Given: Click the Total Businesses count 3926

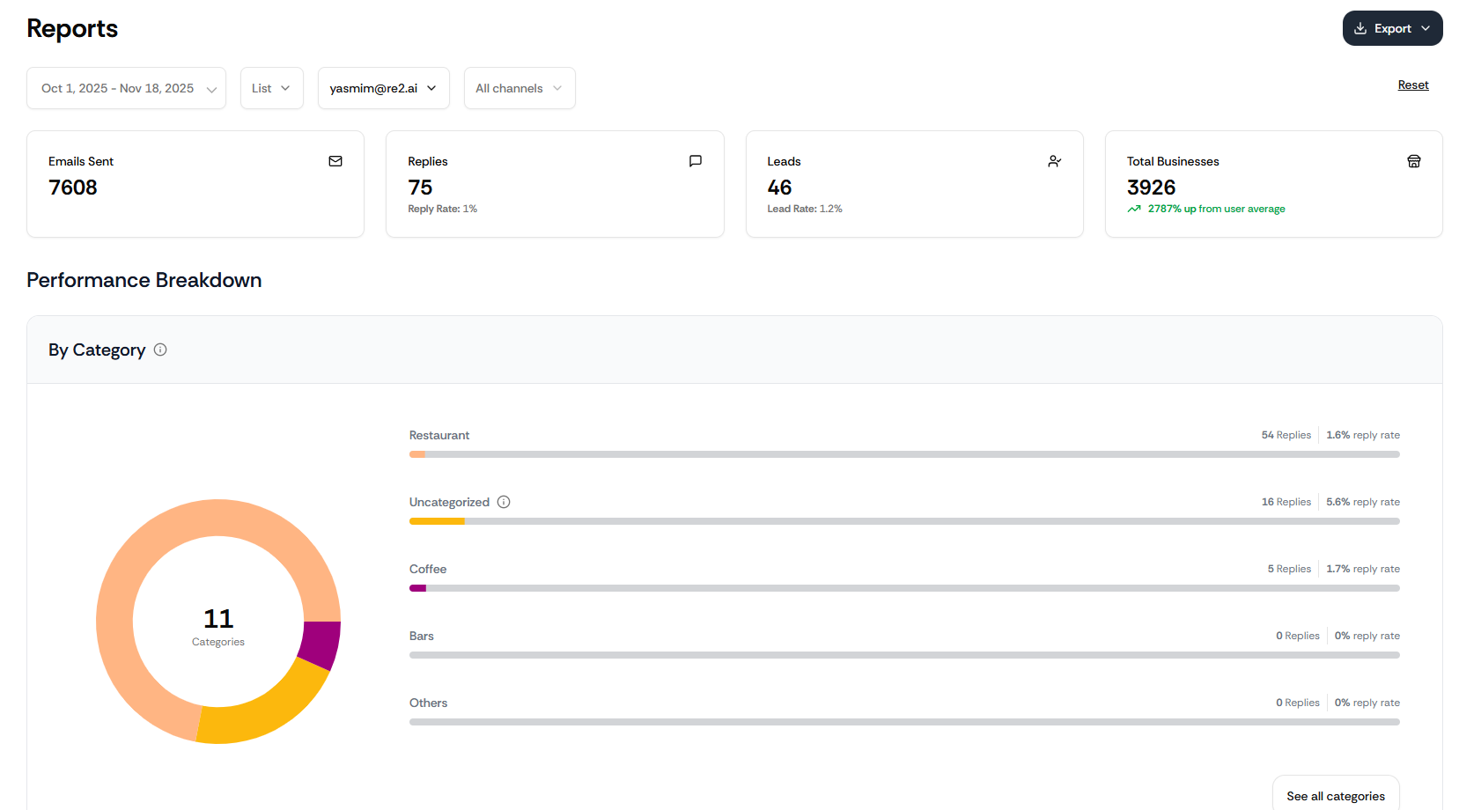Looking at the screenshot, I should point(1151,188).
